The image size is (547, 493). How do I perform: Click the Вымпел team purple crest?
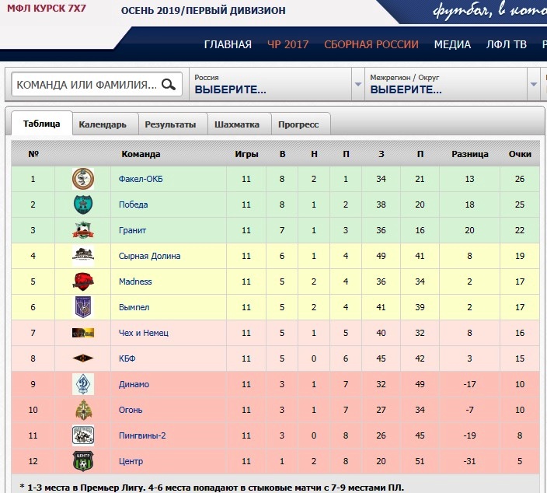(83, 307)
